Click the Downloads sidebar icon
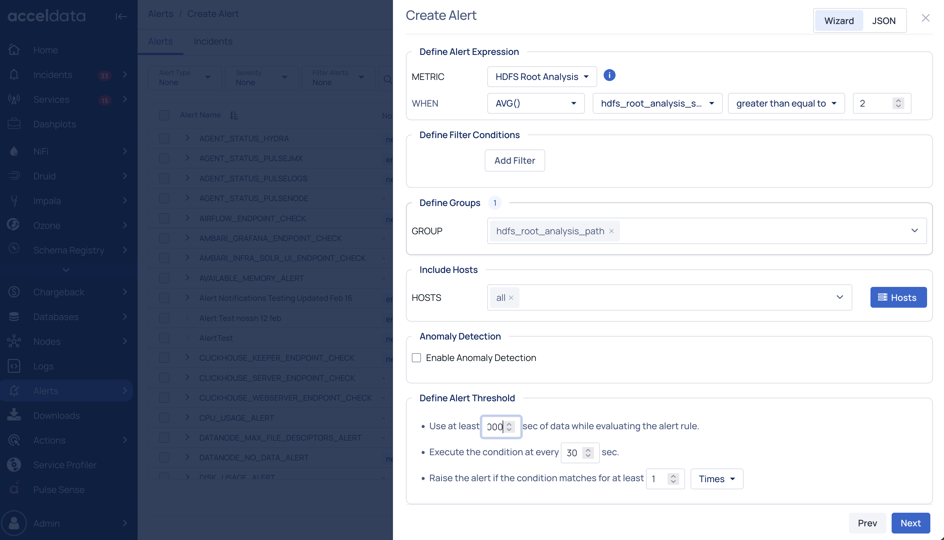Viewport: 944px width, 540px height. 14,415
